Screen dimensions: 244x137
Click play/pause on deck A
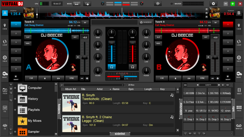pyautogui.click(x=58, y=78)
